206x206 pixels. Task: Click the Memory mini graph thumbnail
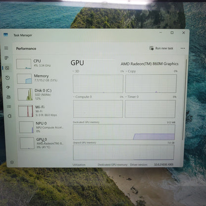click(x=24, y=79)
